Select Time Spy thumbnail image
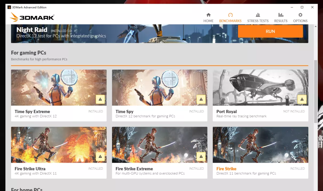The height and width of the screenshot is (191, 323). click(x=160, y=87)
